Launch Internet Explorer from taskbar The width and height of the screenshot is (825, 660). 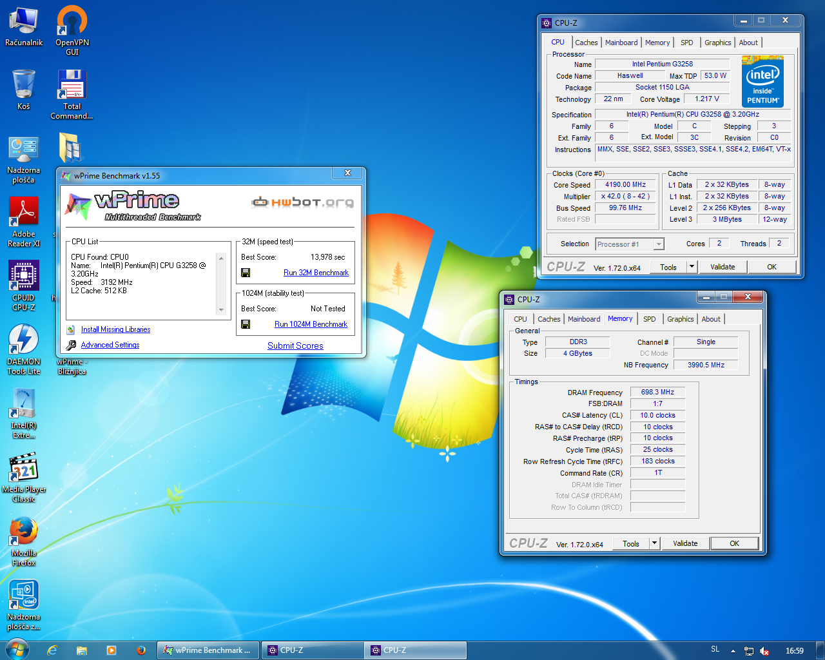(x=52, y=650)
